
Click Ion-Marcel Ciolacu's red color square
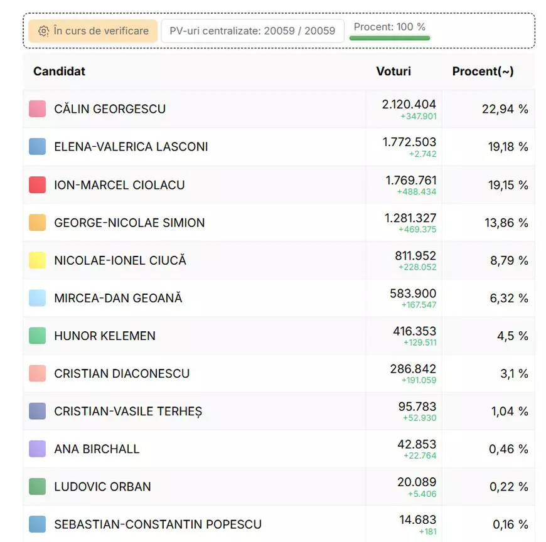36,184
